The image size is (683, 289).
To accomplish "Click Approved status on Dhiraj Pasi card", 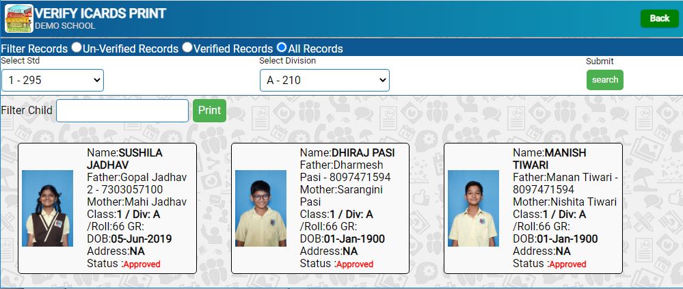I will [x=355, y=264].
